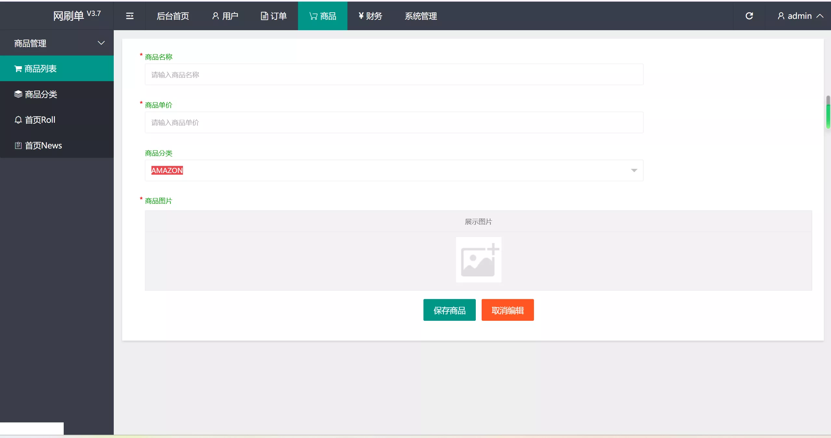Click the 商品分类 layers icon in sidebar
This screenshot has width=831, height=438.
click(x=19, y=94)
